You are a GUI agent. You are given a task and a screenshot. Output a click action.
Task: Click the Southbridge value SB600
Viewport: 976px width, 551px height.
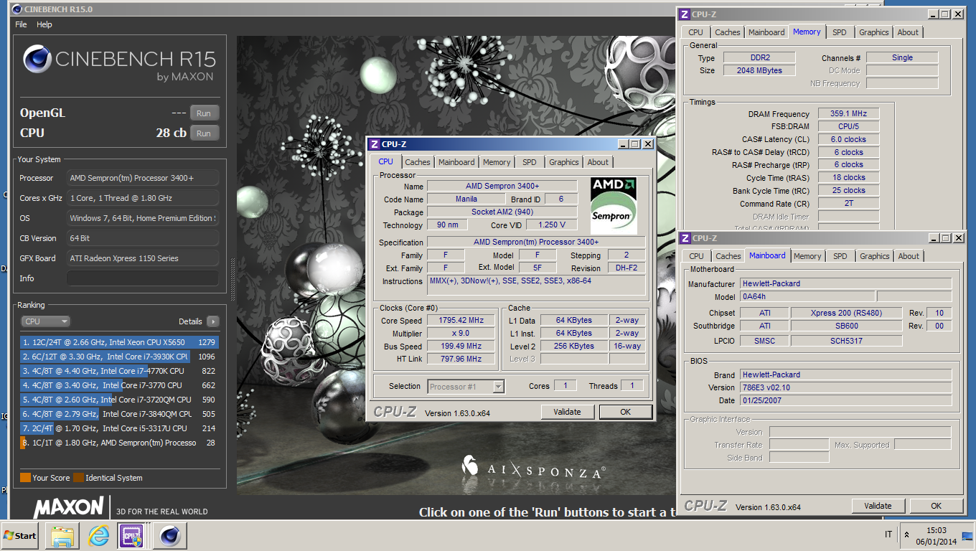[x=847, y=326]
